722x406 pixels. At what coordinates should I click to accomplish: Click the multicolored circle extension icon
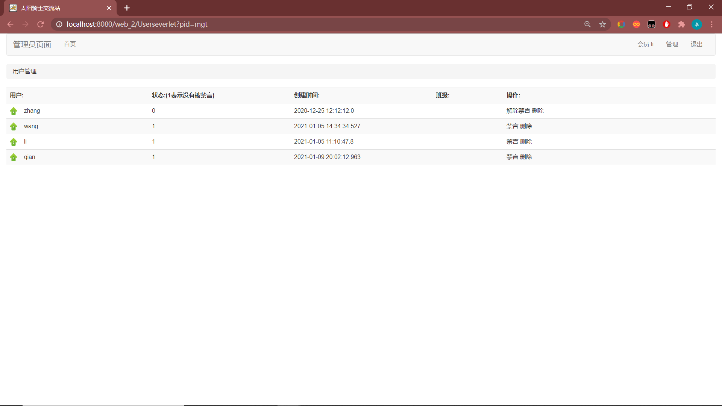point(622,24)
